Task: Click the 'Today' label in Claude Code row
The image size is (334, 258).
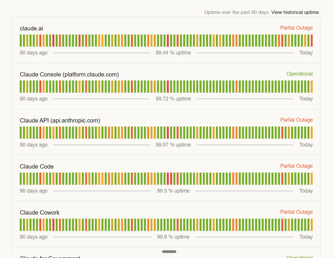Action: tap(306, 191)
